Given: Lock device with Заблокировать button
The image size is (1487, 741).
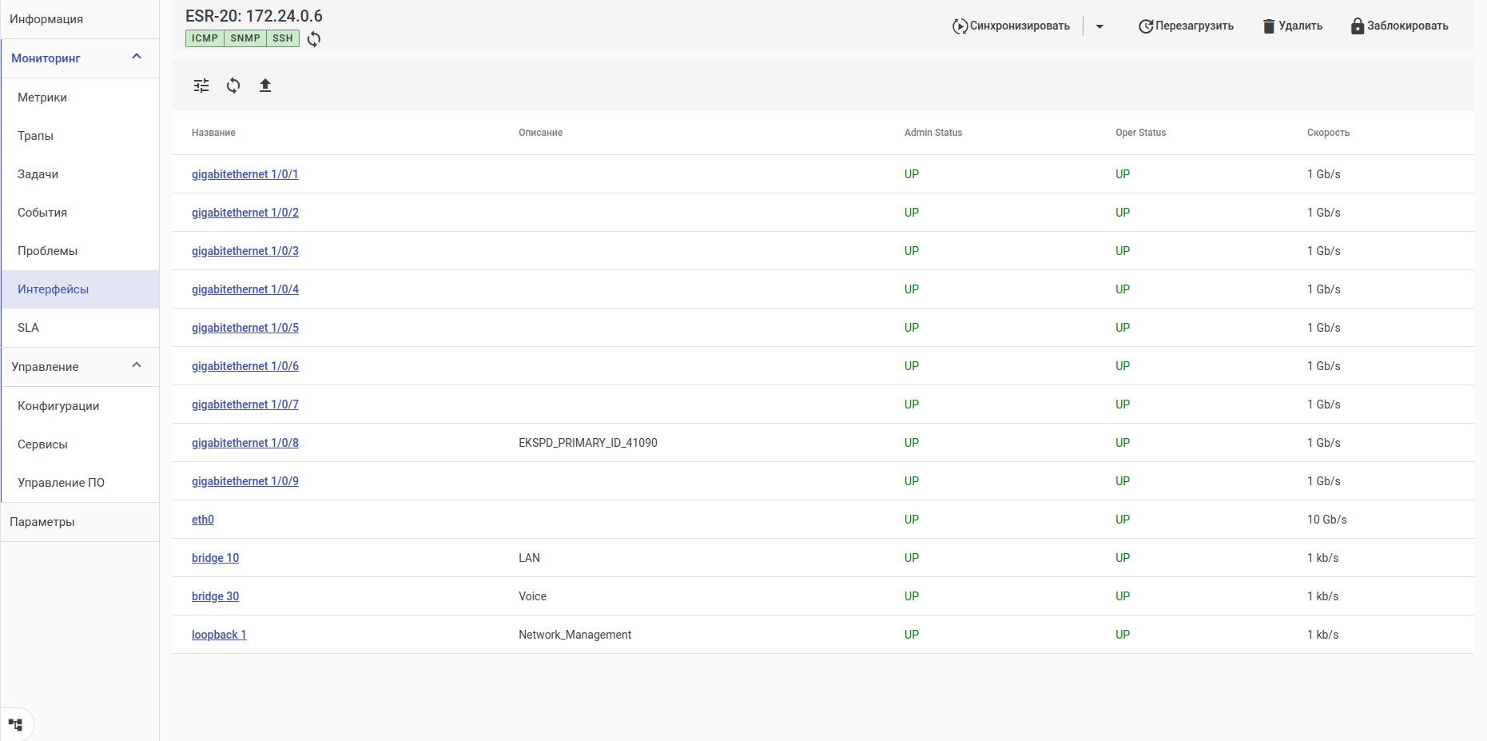Looking at the screenshot, I should tap(1399, 26).
